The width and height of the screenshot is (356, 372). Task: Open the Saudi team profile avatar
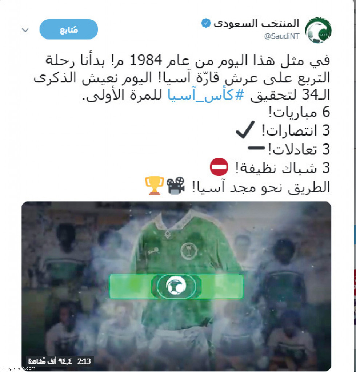(x=318, y=30)
